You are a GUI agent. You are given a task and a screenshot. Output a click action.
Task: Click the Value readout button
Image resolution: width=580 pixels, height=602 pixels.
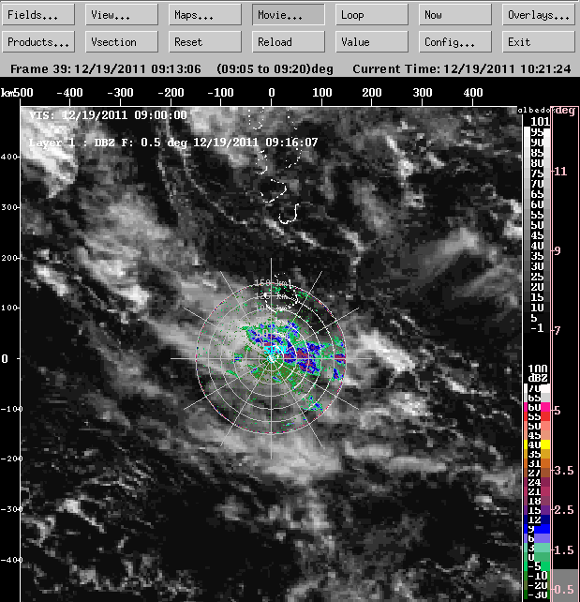pyautogui.click(x=372, y=42)
